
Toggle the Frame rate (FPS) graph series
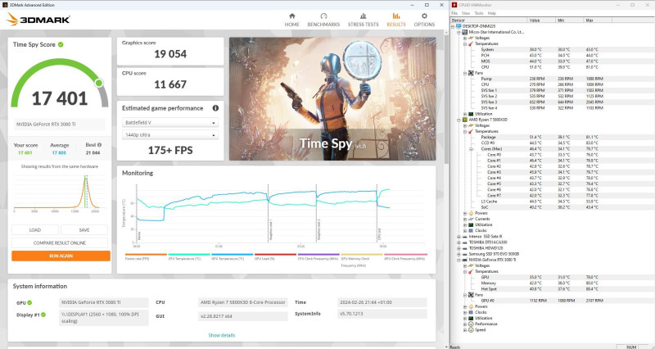[x=146, y=256]
